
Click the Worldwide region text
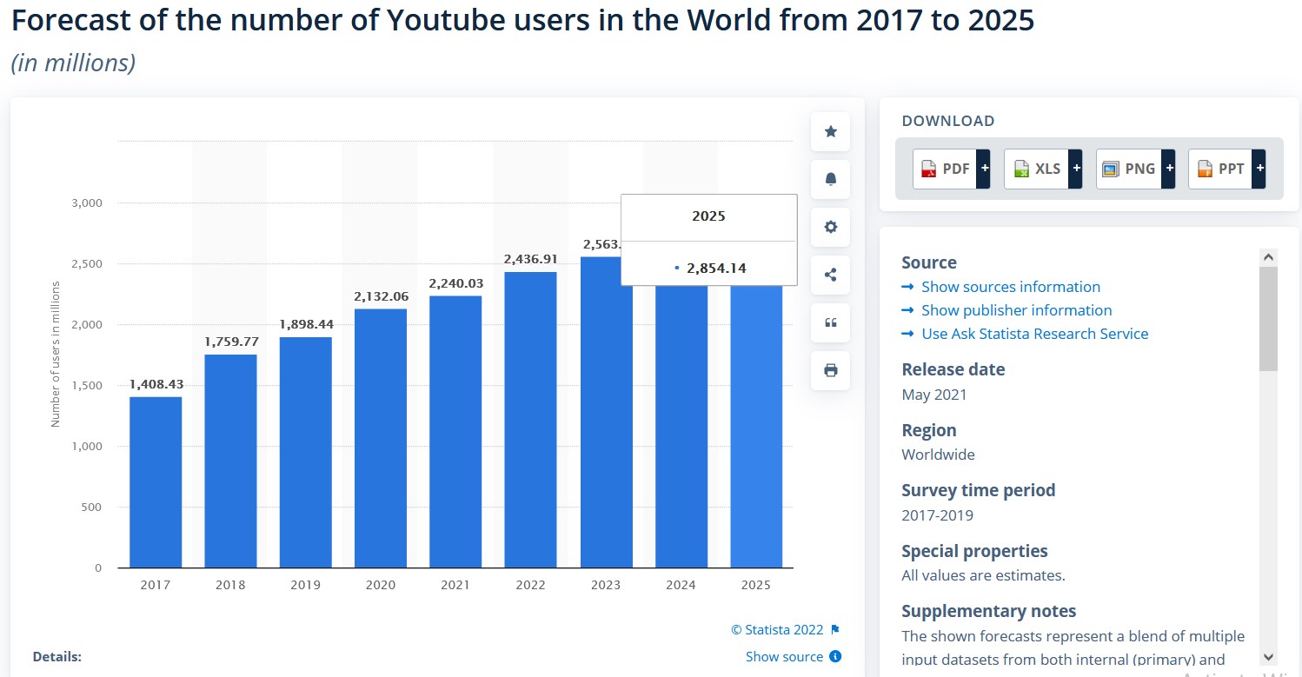(939, 455)
